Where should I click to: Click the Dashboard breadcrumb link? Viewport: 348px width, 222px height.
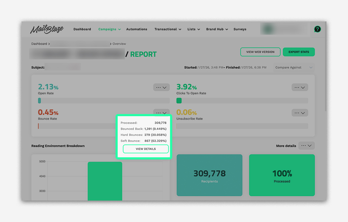pos(39,44)
